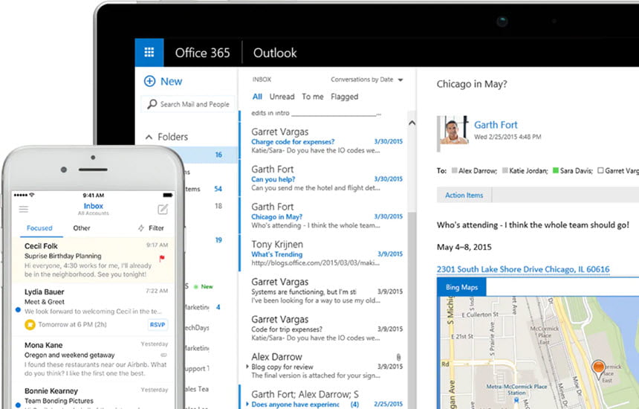This screenshot has width=639, height=409.
Task: Click the search magnifier icon
Action: (152, 104)
